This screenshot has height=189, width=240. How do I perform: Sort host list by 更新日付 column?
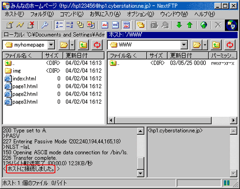188,56
